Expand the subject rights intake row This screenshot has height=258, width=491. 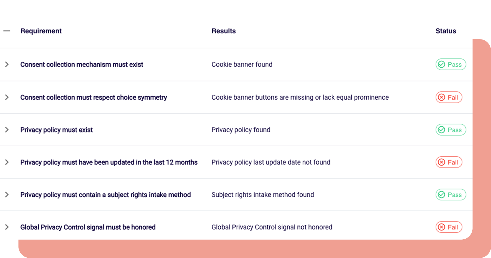point(7,195)
